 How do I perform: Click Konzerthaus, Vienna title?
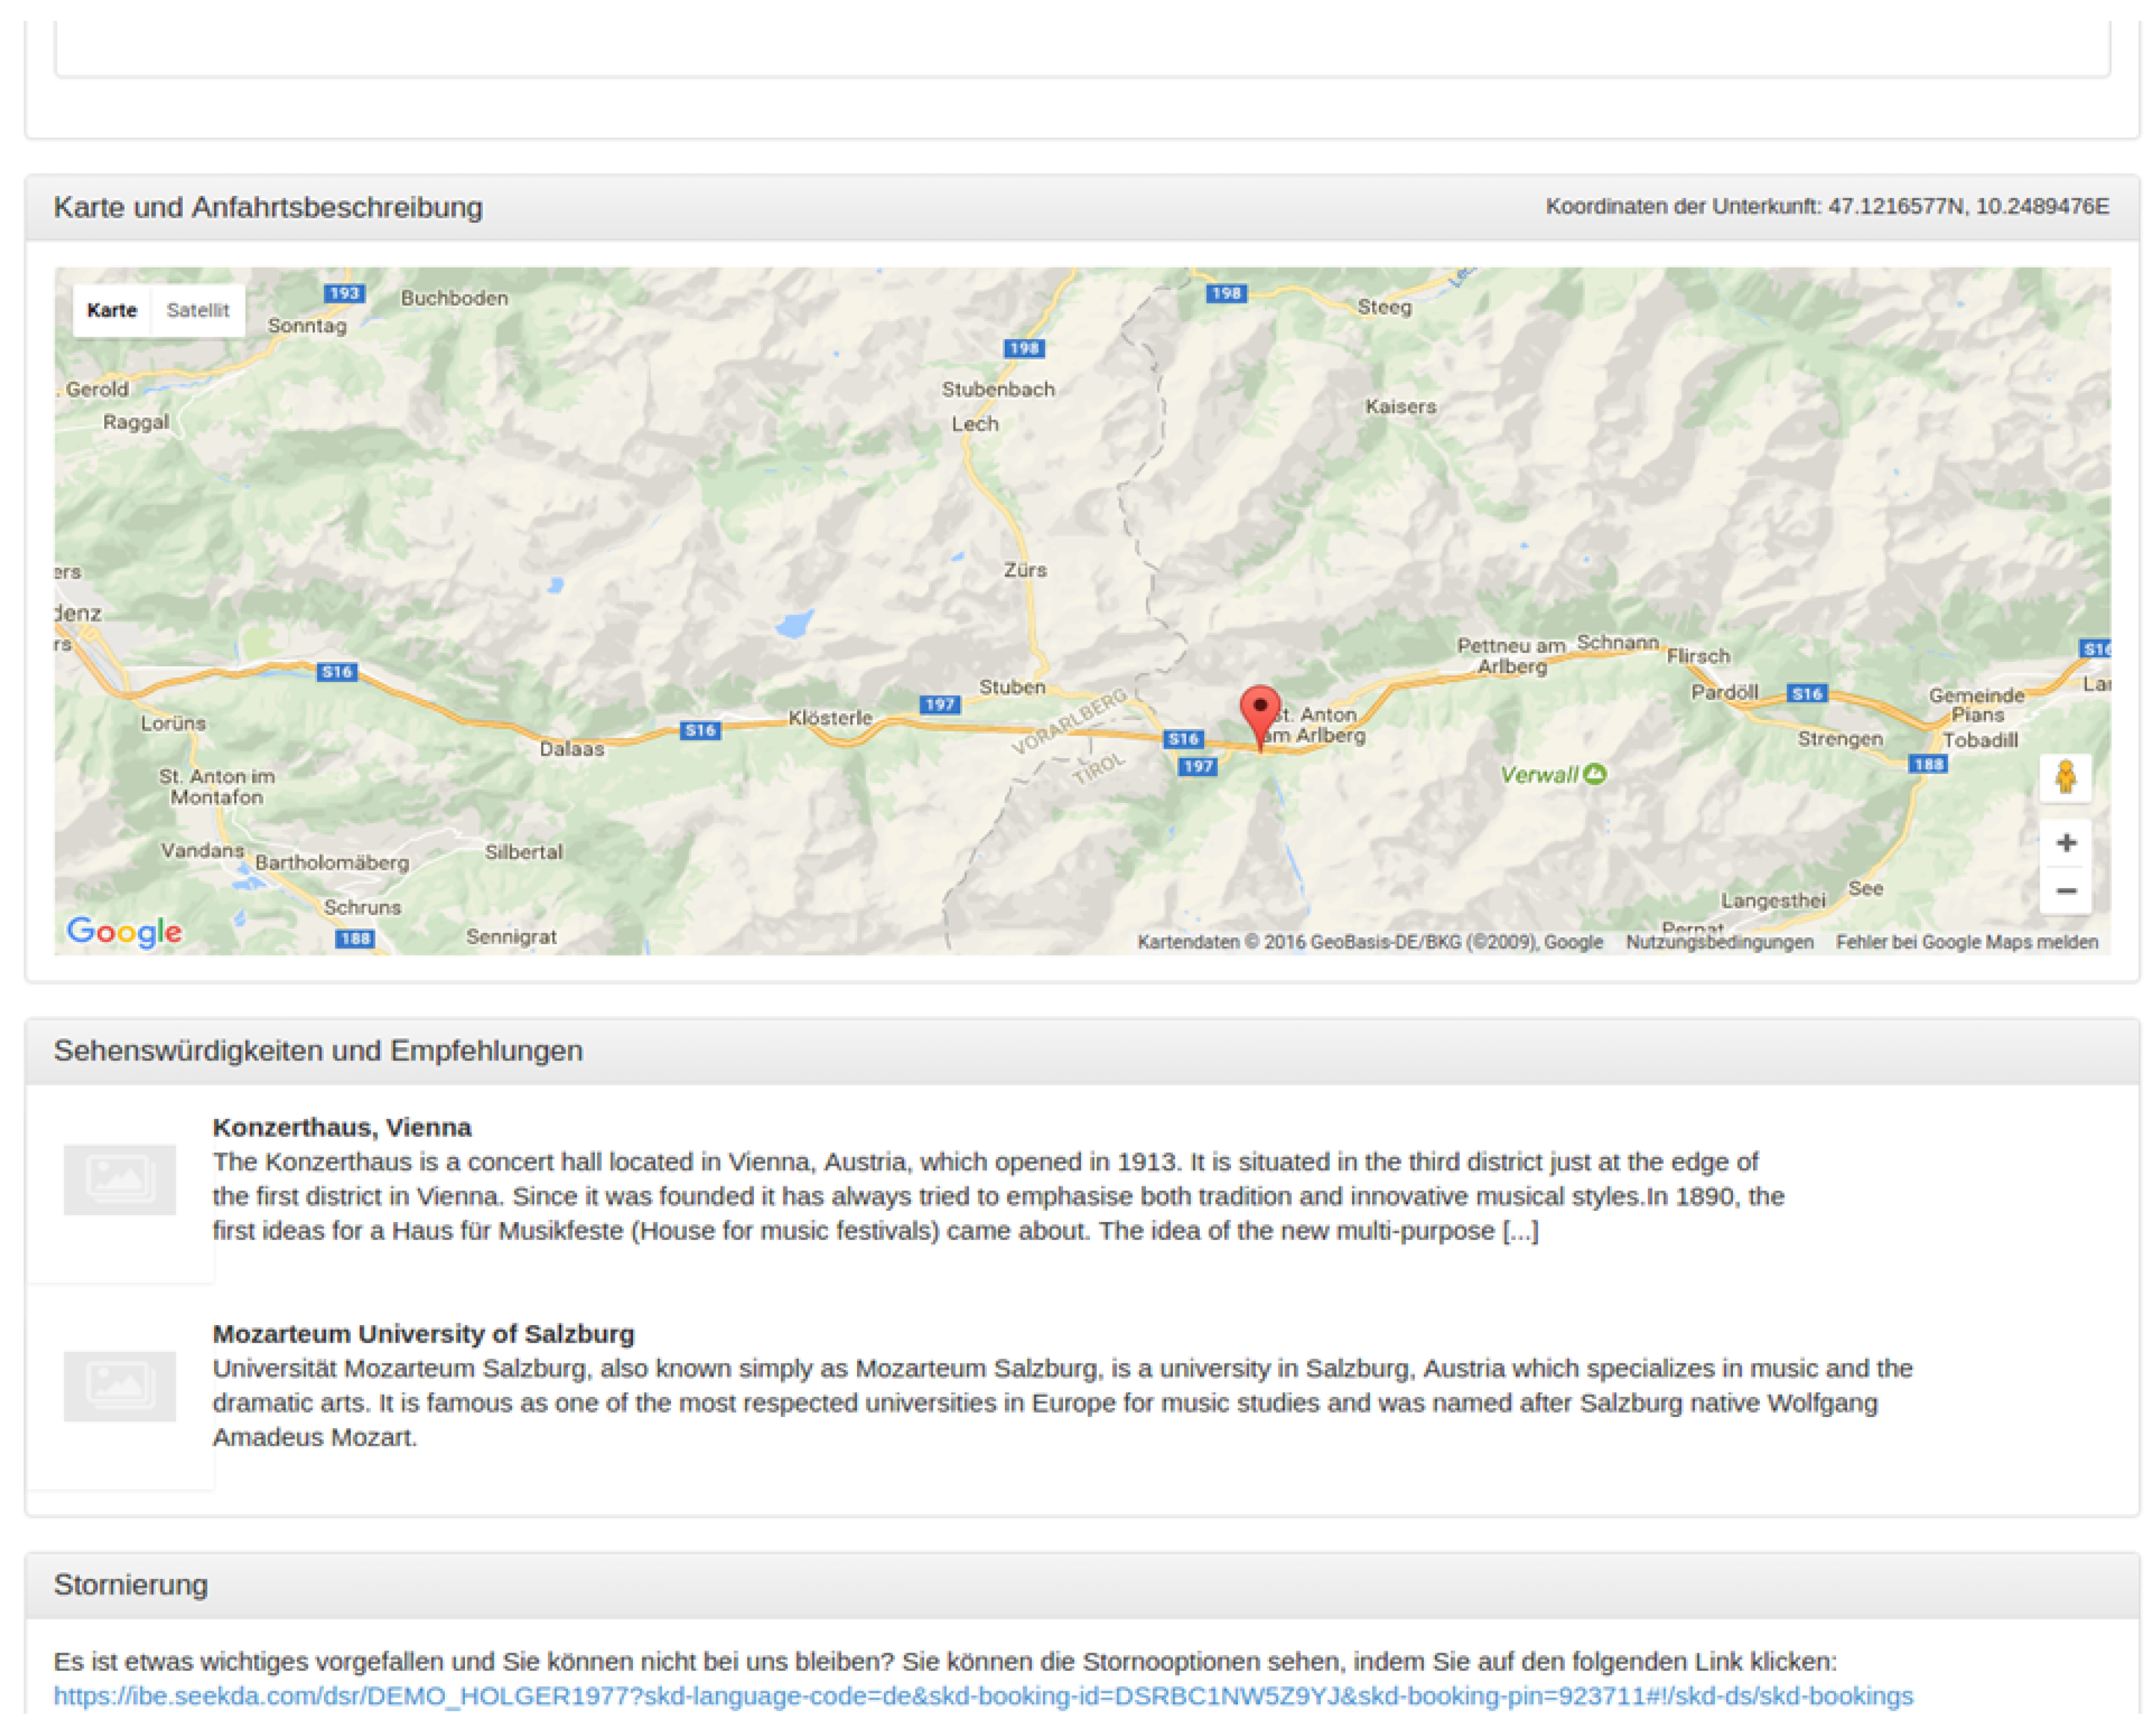[342, 1127]
